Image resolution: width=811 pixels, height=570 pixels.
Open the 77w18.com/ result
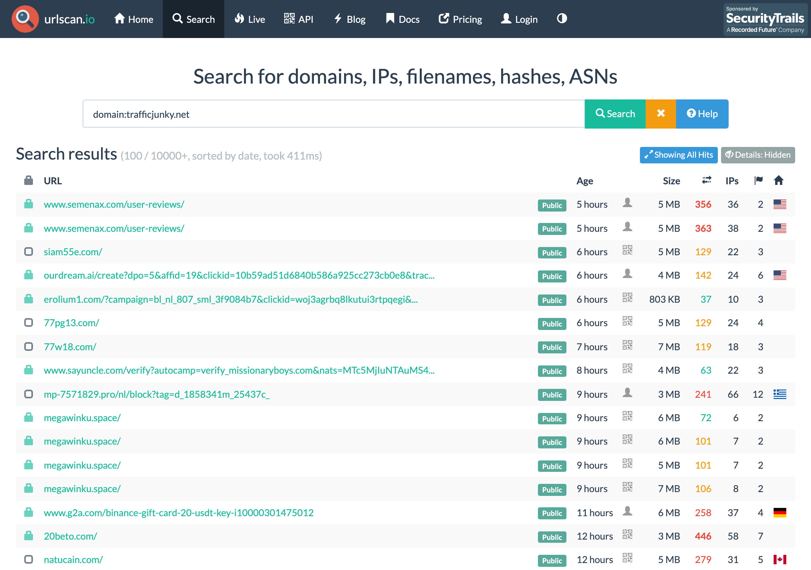tap(70, 347)
